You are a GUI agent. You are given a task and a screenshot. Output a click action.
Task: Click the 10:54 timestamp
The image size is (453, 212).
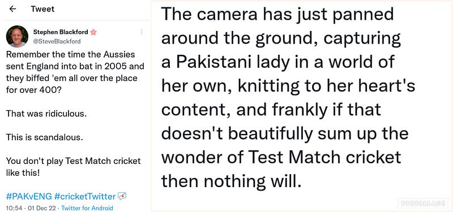click(12, 208)
